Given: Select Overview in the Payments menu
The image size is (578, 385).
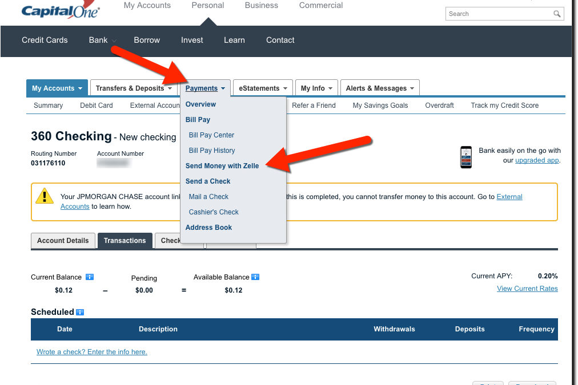Looking at the screenshot, I should pyautogui.click(x=200, y=104).
